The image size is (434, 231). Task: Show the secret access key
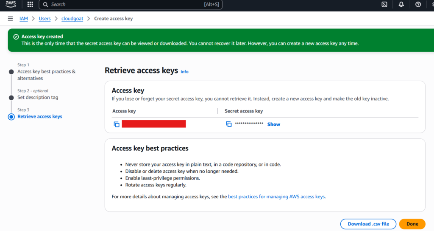pos(273,124)
